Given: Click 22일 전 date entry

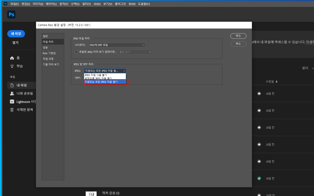Looking at the screenshot, I should [270, 195].
